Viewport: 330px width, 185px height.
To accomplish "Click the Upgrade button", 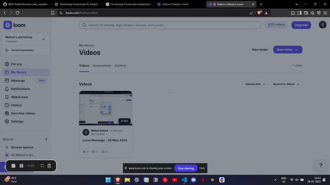I will pyautogui.click(x=301, y=25).
